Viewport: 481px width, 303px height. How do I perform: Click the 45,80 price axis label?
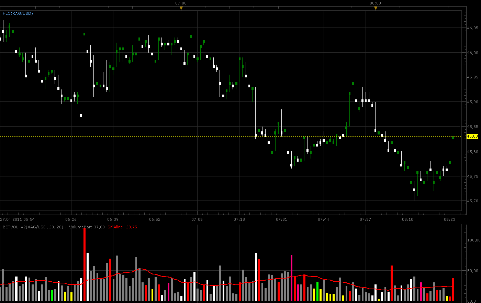472,151
